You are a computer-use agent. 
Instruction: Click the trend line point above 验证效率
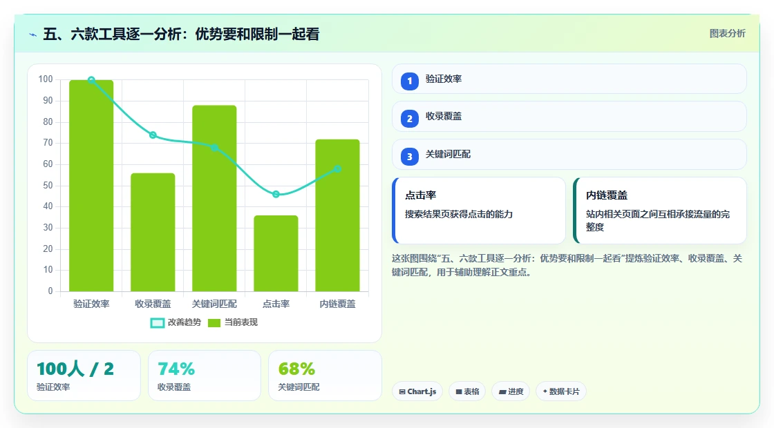91,80
